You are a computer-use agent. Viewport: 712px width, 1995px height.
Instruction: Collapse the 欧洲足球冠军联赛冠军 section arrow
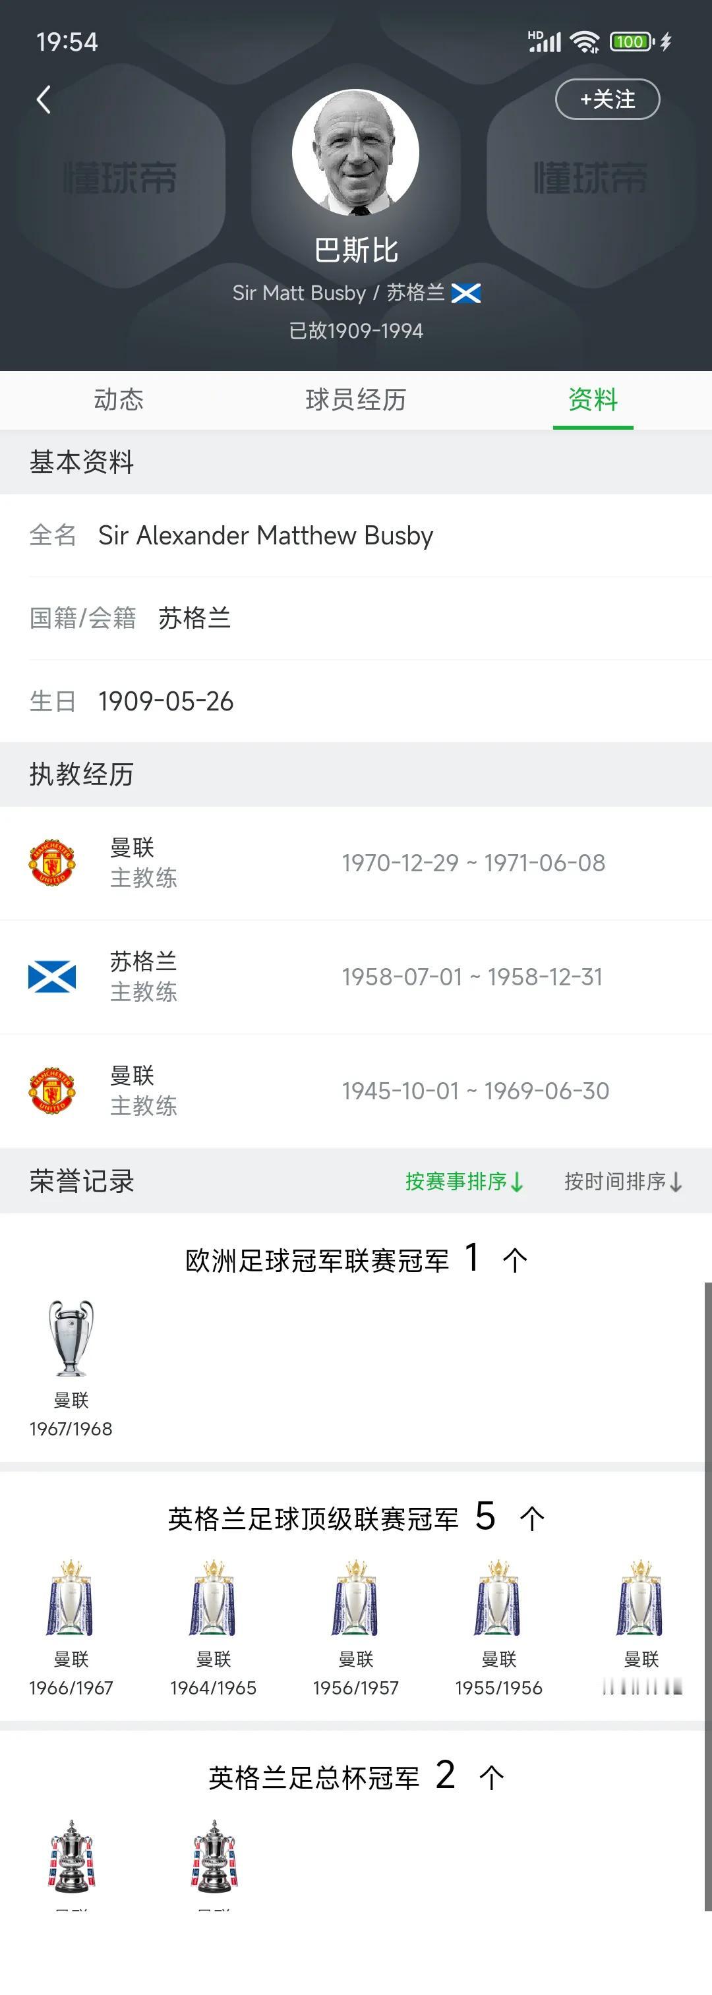(514, 1260)
